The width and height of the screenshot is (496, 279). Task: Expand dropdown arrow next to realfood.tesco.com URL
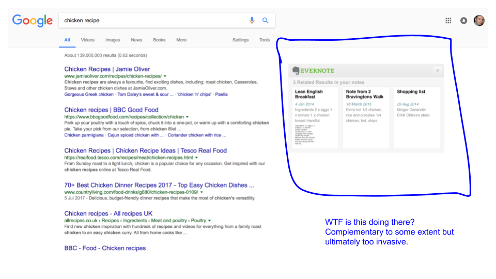[x=196, y=158]
